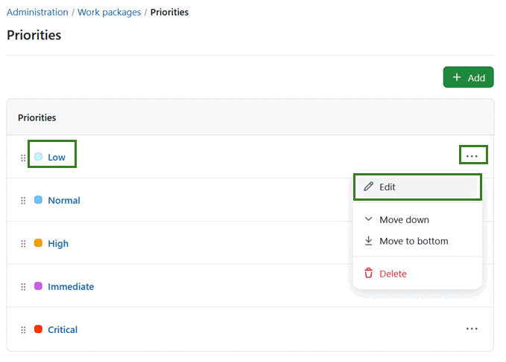Screen dimensions: 506x362
Task: Open the High priority link
Action: (58, 244)
